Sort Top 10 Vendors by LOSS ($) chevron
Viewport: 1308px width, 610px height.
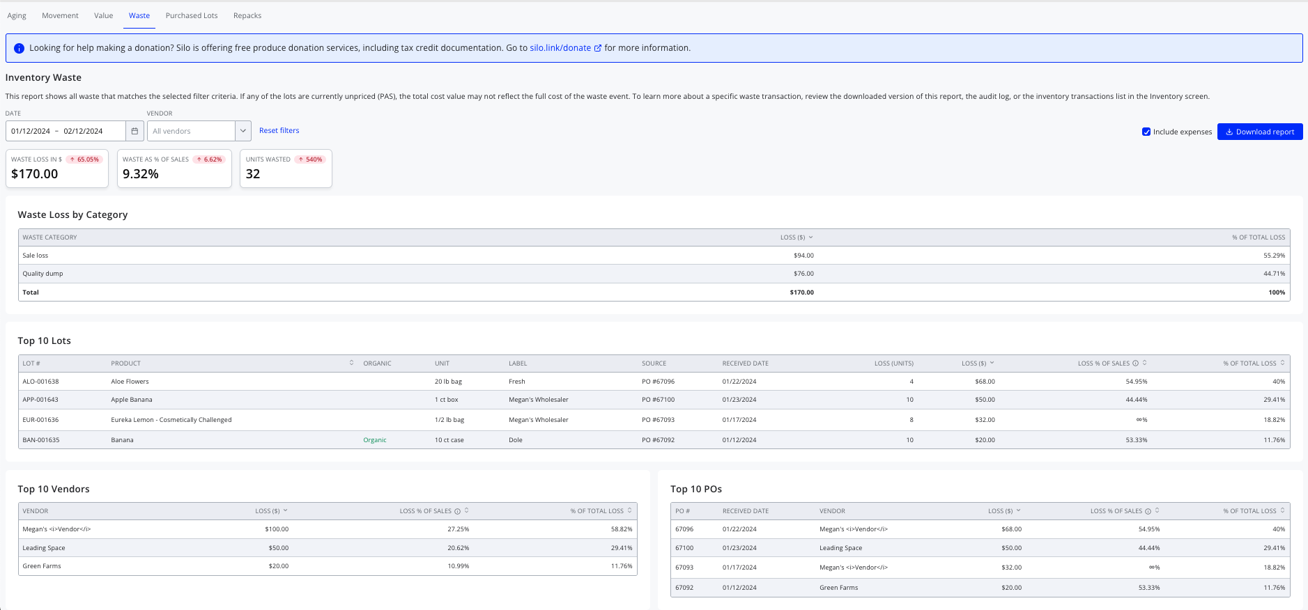(285, 510)
